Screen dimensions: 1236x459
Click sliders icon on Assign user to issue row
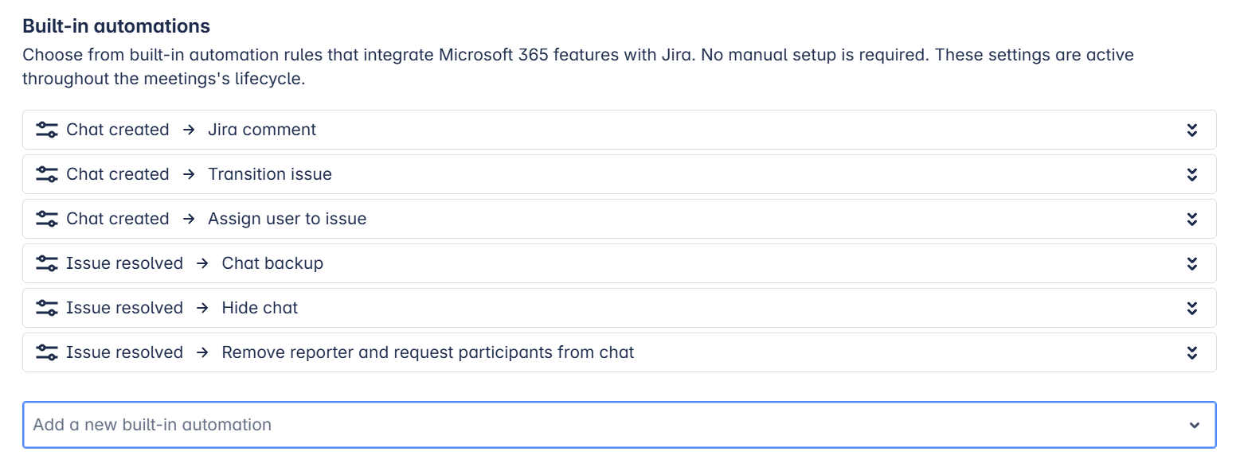(x=47, y=219)
